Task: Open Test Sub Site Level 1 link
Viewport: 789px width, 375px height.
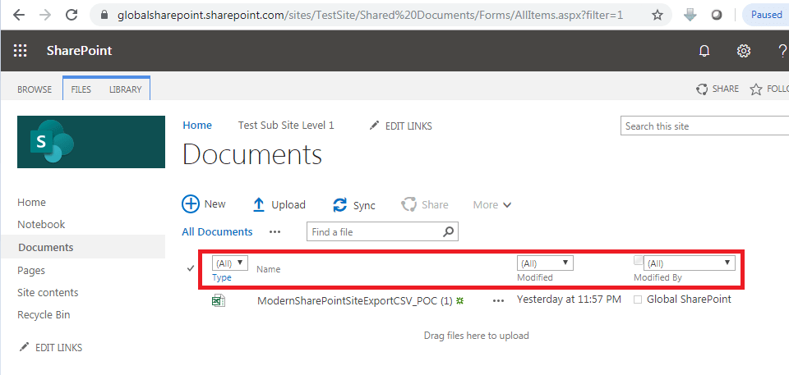Action: (x=286, y=126)
